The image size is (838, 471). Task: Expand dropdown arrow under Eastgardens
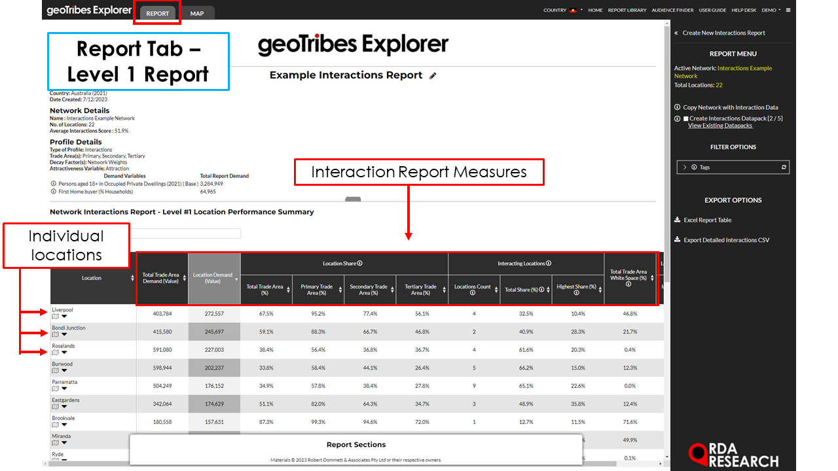point(64,407)
